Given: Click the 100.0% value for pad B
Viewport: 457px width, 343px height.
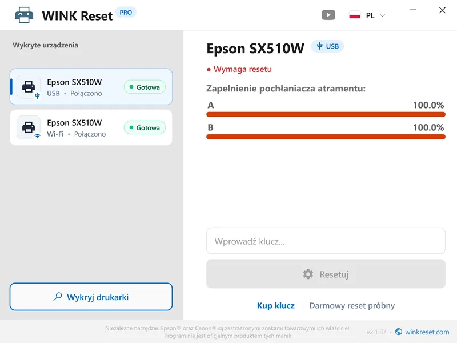Looking at the screenshot, I should click(428, 127).
